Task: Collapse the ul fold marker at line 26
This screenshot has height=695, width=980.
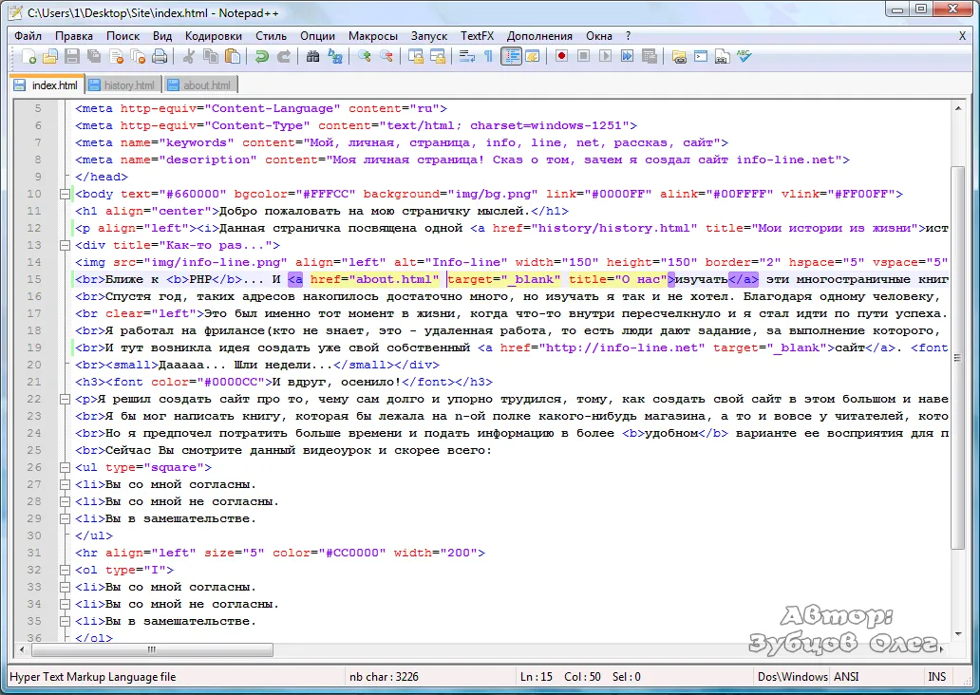Action: pos(65,467)
